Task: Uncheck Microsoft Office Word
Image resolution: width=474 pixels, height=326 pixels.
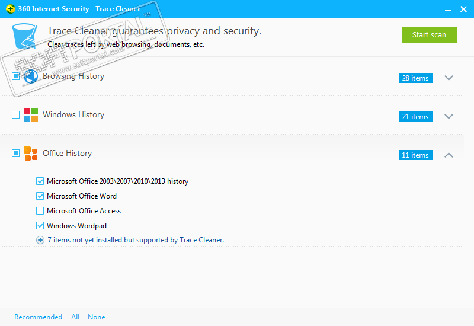Action: tap(40, 196)
